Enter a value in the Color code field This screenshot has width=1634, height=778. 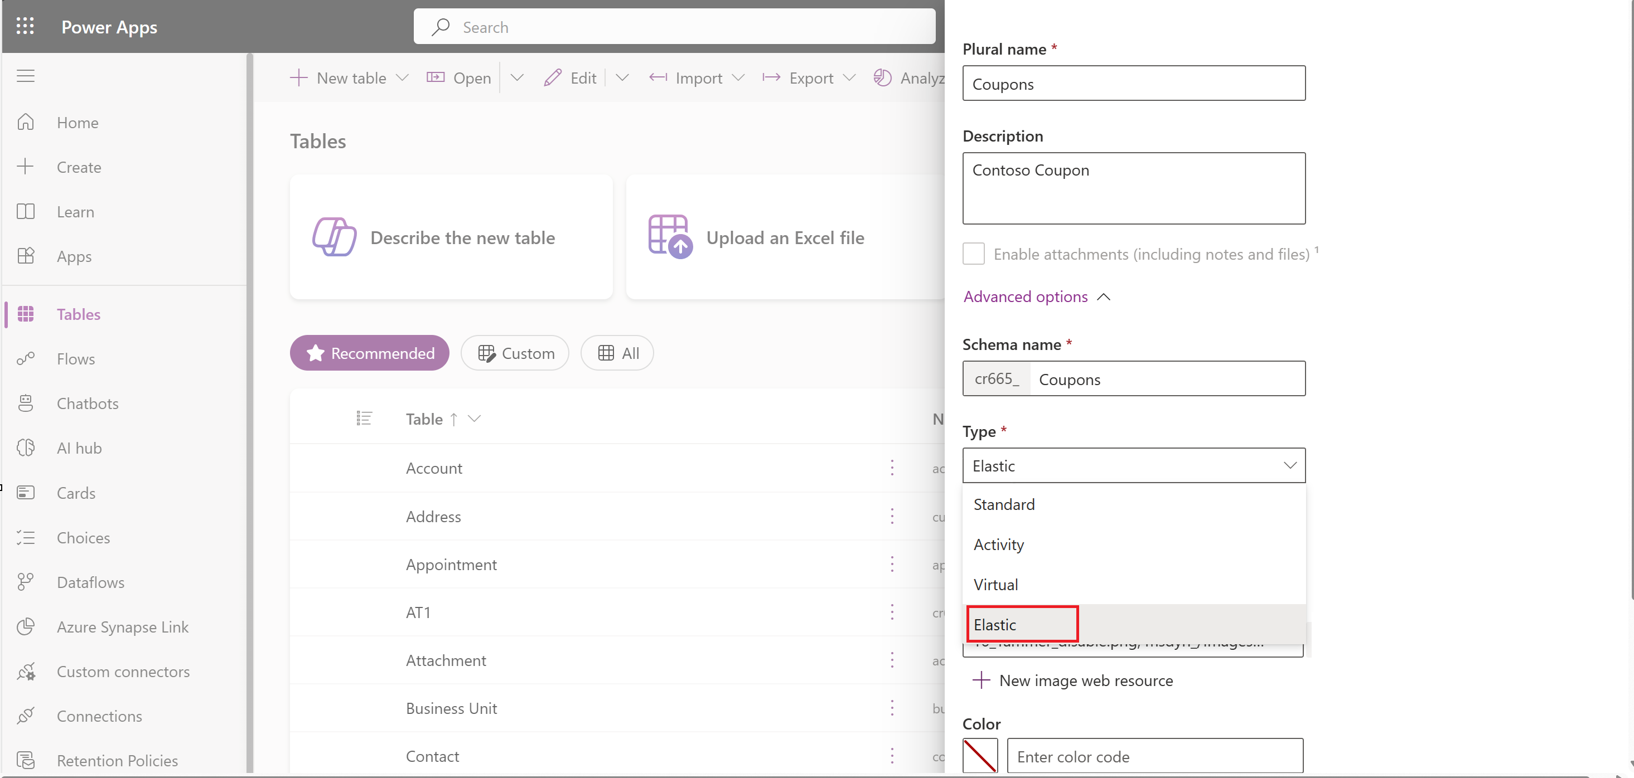1154,756
